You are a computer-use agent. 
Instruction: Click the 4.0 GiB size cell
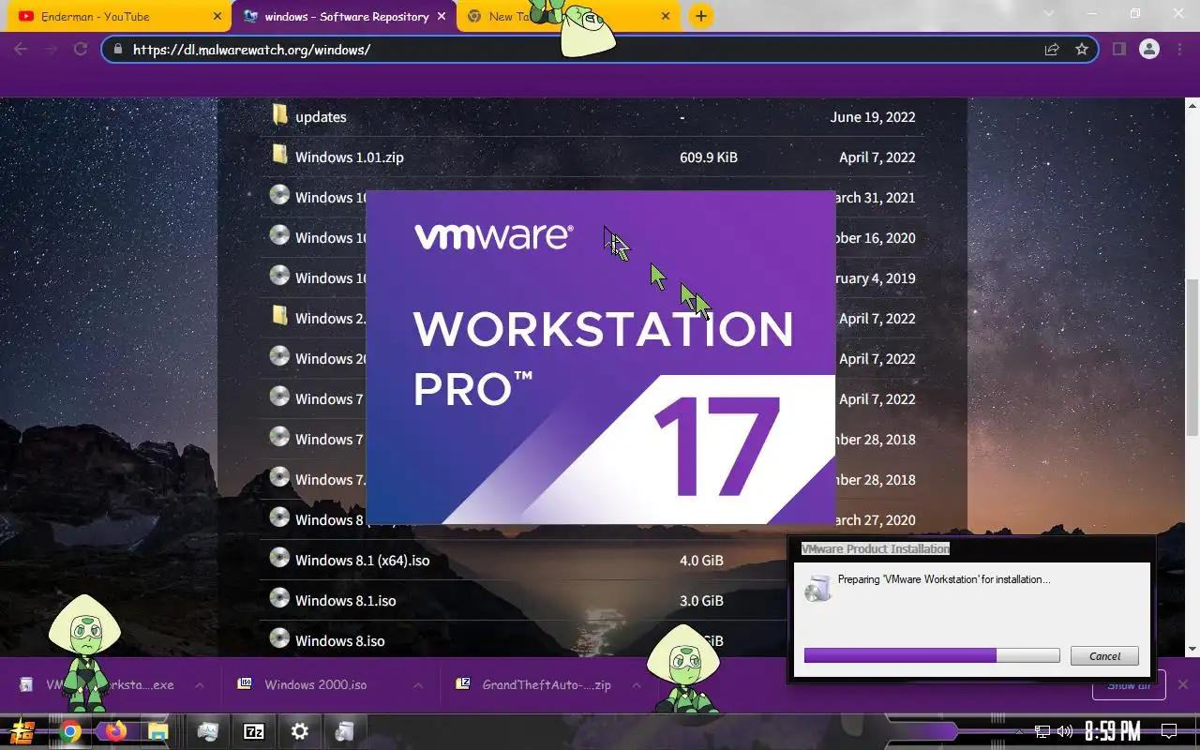701,561
